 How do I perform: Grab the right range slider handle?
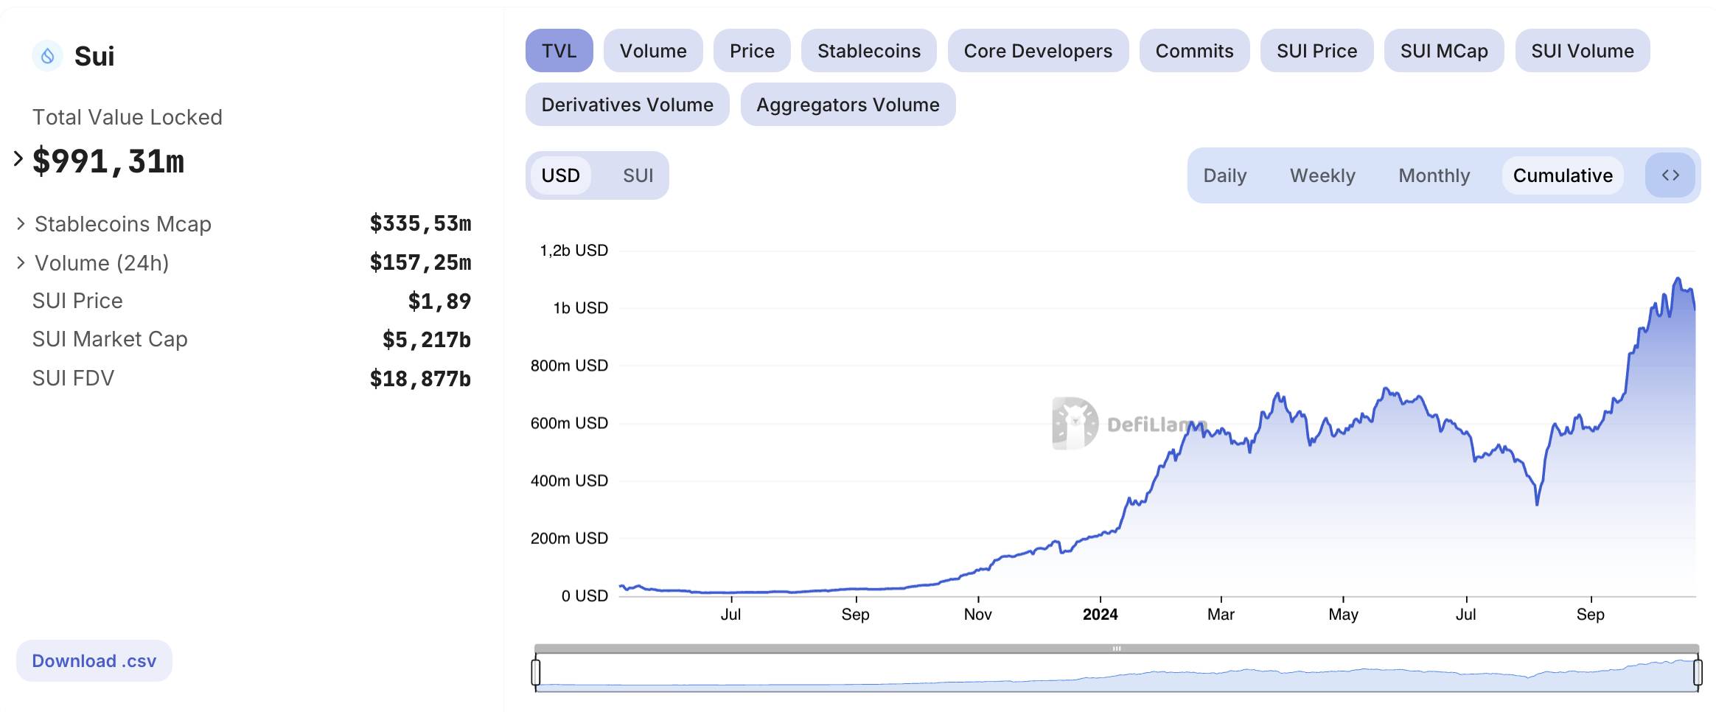tap(1698, 672)
